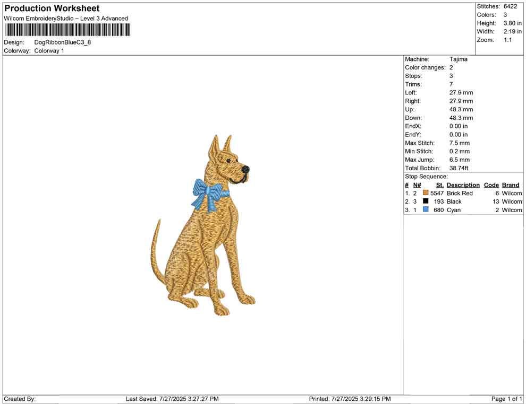Click the Zoom 1:1 value
The width and height of the screenshot is (526, 404).
[x=506, y=39]
